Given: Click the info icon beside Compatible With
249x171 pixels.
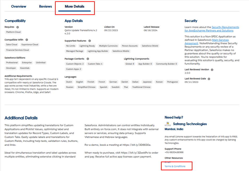Looking at the screenshot, I should [27, 40].
